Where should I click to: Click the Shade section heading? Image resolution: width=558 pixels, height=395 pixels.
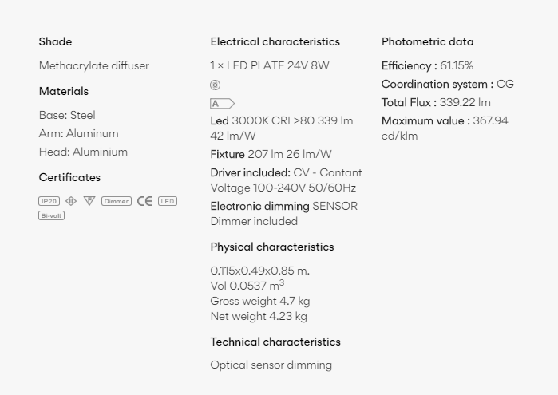(x=55, y=41)
